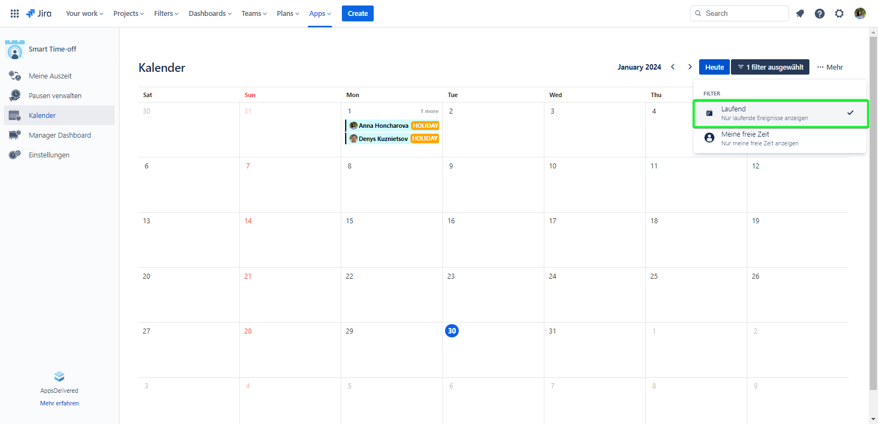Screen dimensions: 878x424
Task: Enable the Meine freie Zeit filter
Action: click(780, 138)
